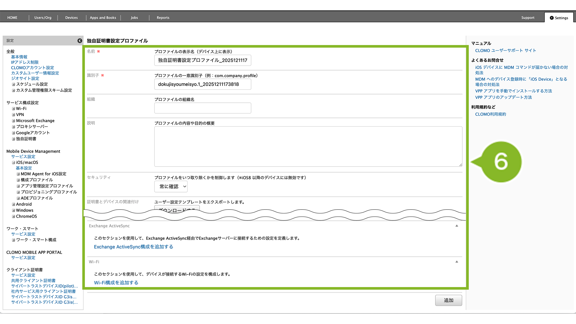Collapse the Exchange ActiveSync section arrow
The height and width of the screenshot is (324, 576).
[456, 226]
